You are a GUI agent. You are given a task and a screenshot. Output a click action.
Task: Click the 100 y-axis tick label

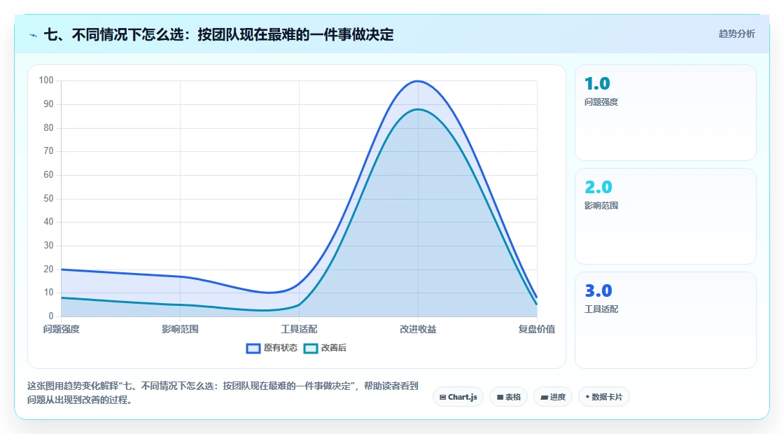click(46, 80)
